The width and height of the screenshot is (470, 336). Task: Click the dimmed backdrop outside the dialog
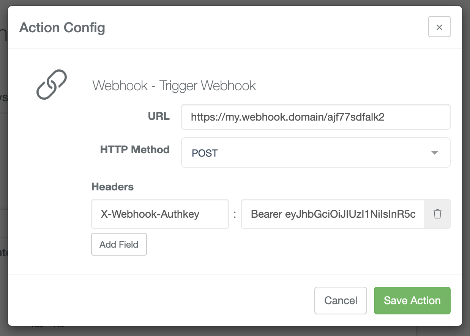[4, 167]
